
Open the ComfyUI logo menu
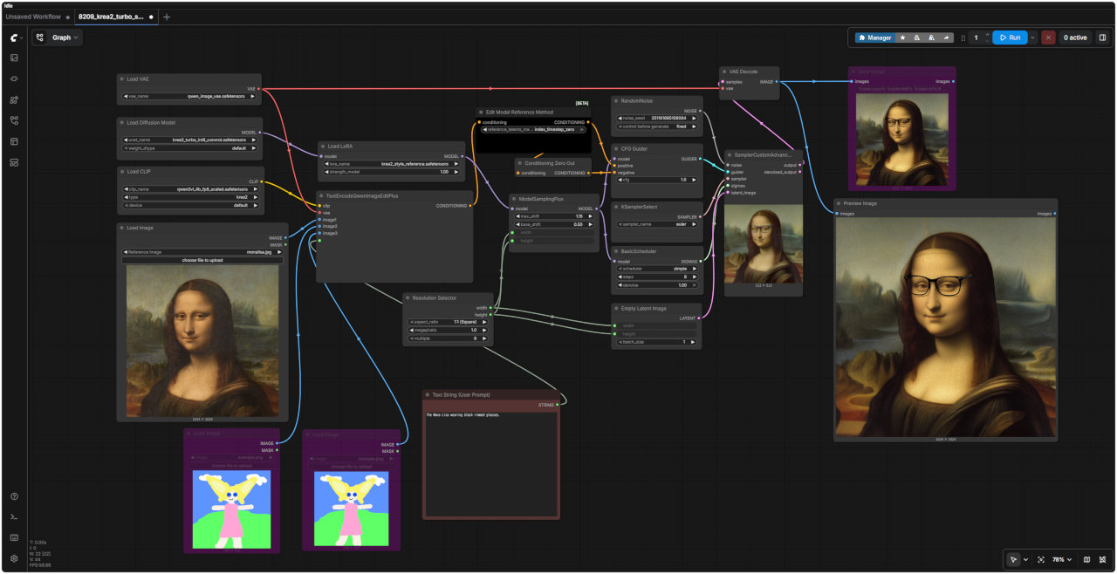pyautogui.click(x=14, y=38)
